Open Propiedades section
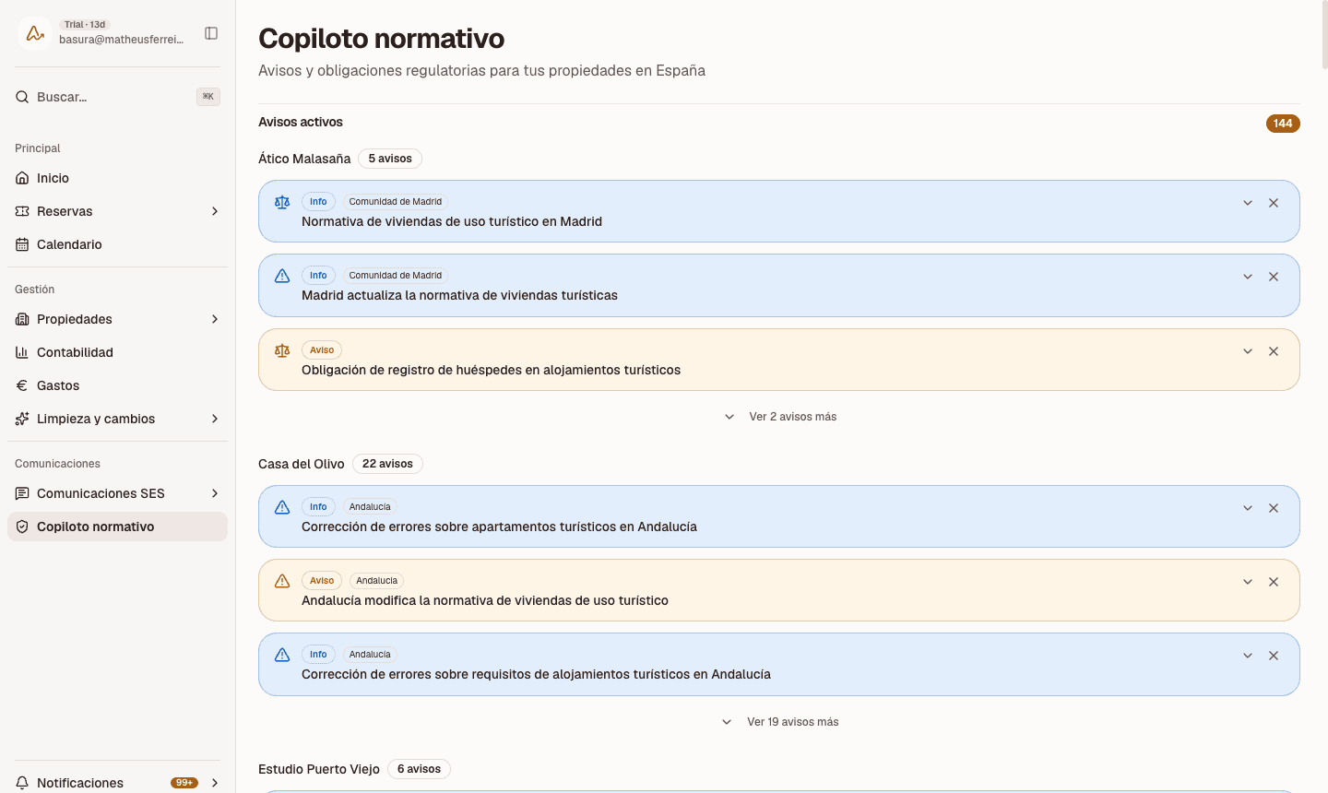The height and width of the screenshot is (793, 1328). (x=117, y=319)
